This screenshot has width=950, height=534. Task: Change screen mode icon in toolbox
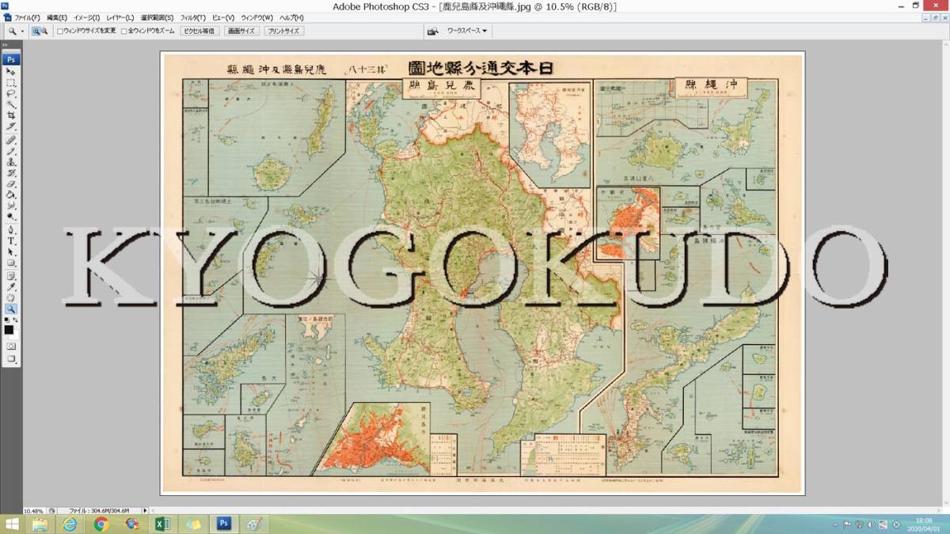point(11,358)
